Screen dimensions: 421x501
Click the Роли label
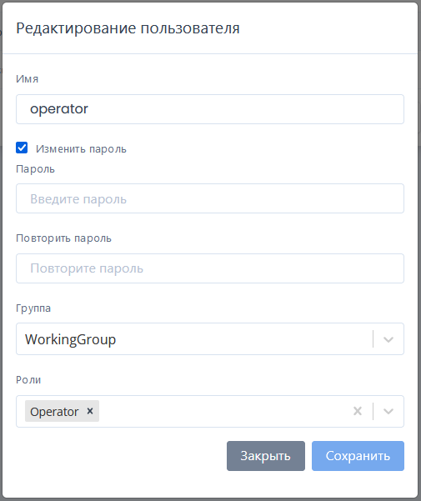point(28,380)
